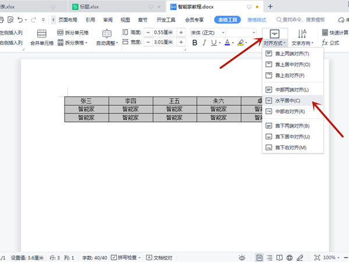Click the font color A swatch
This screenshot has height=262, width=349.
click(x=227, y=43)
